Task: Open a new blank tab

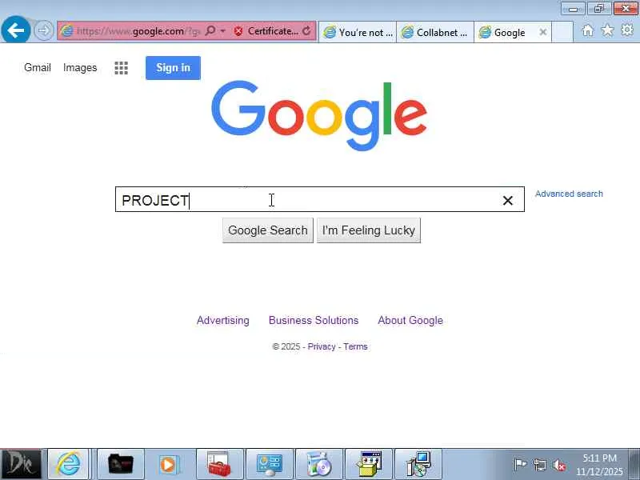Action: [562, 32]
